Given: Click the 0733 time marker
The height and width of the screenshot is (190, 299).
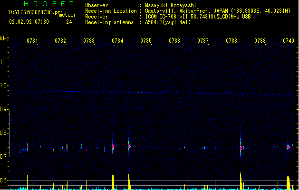Looking at the screenshot, I should 89,41.
